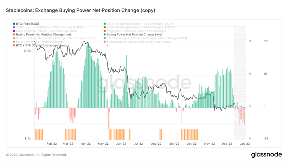Click the BUSD legend dot
Screen dimensions: 288x162
pos(104,27)
